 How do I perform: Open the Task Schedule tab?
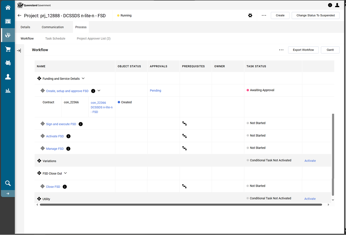(55, 39)
